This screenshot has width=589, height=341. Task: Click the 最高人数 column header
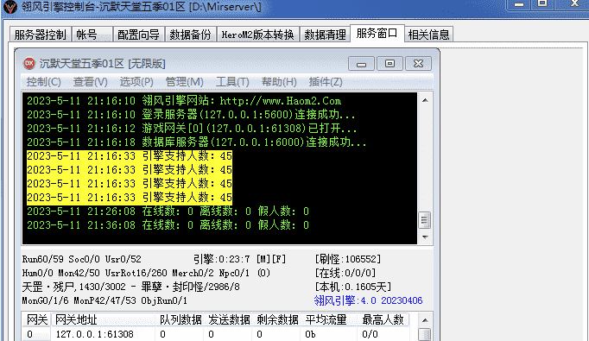383,319
